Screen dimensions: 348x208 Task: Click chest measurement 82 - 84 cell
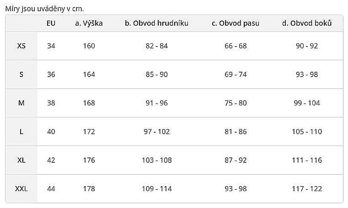coord(157,46)
